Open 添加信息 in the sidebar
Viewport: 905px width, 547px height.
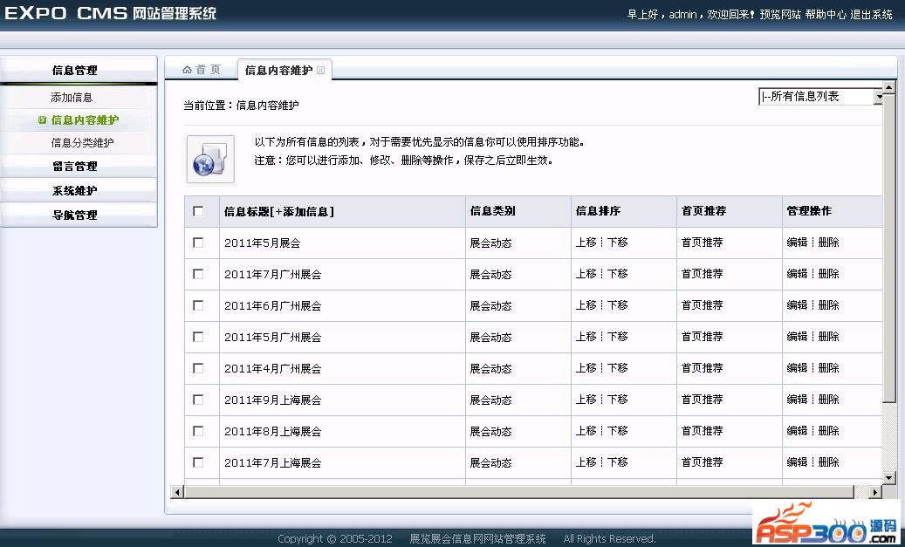72,98
